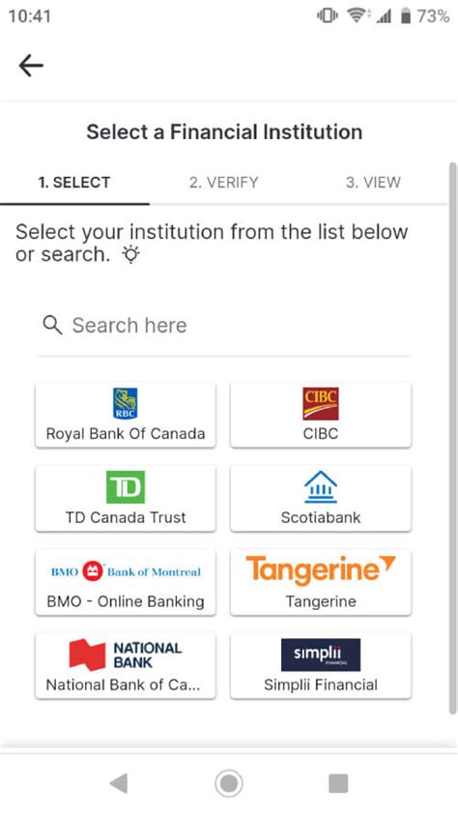Choose the National Bank red flag logo
Image resolution: width=458 pixels, height=814 pixels.
(87, 654)
